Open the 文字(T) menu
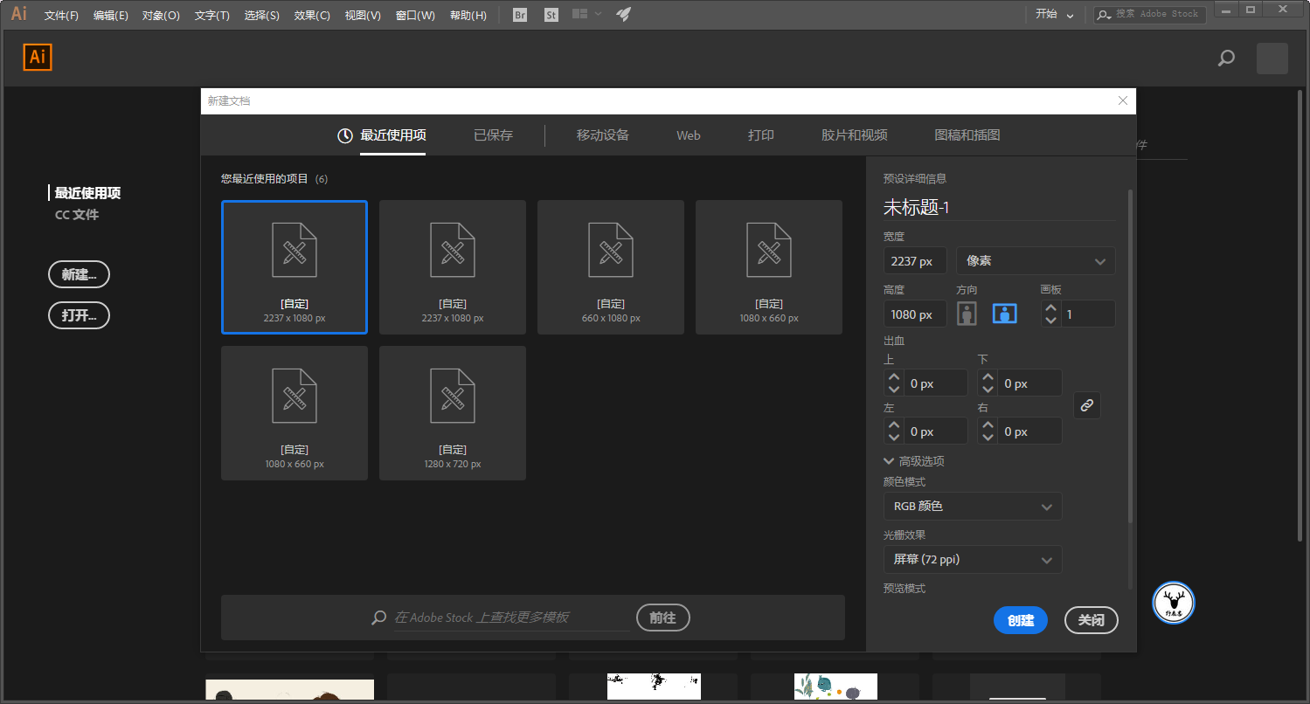Image resolution: width=1310 pixels, height=704 pixels. (x=211, y=15)
